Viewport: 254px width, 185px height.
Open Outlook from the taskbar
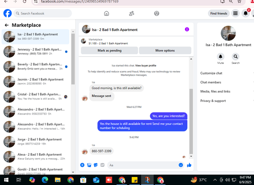(x=96, y=180)
